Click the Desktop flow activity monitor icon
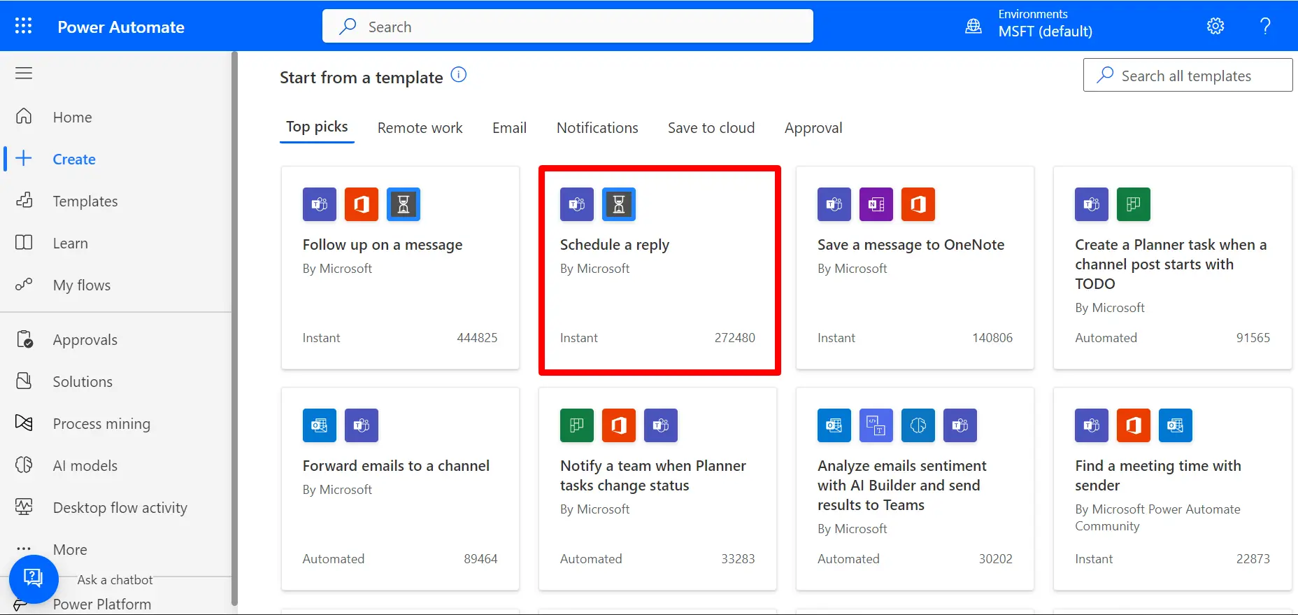Image resolution: width=1298 pixels, height=615 pixels. point(24,507)
